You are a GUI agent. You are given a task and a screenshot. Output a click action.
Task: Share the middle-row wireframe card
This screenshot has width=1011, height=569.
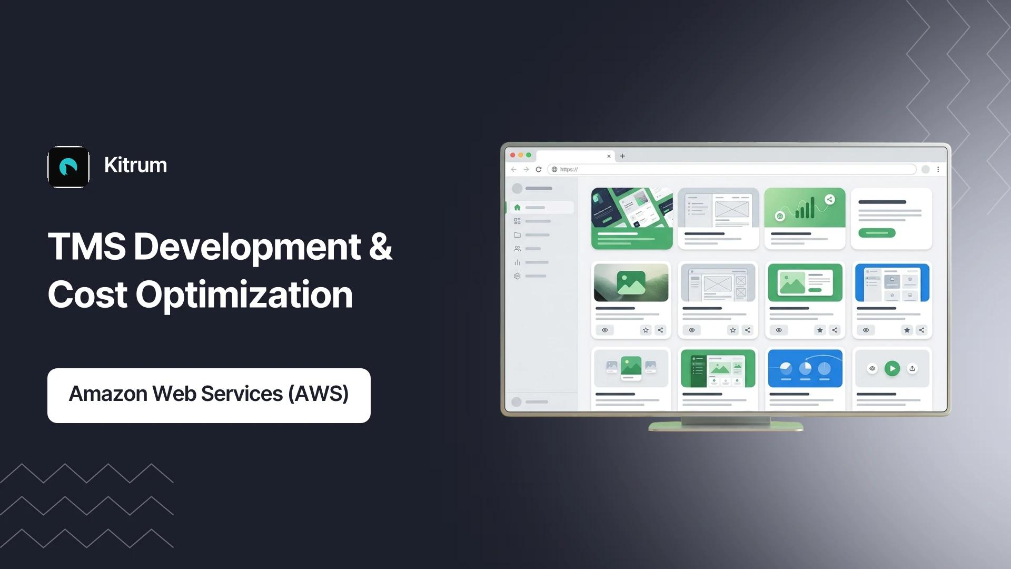pos(748,330)
